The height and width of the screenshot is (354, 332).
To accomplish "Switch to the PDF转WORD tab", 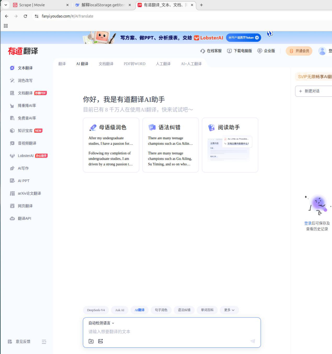I will click(134, 64).
